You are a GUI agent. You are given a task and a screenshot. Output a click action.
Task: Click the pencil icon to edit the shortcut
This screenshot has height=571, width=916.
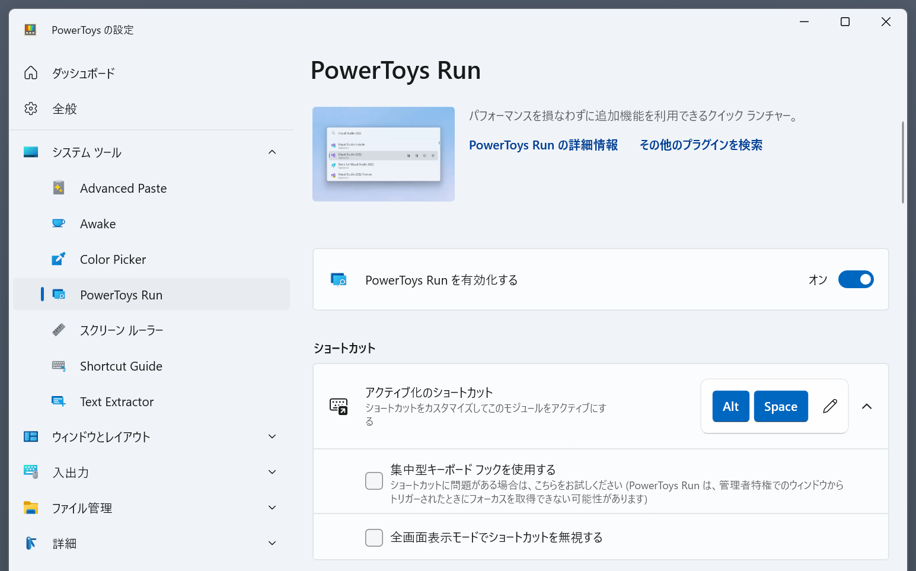click(830, 406)
